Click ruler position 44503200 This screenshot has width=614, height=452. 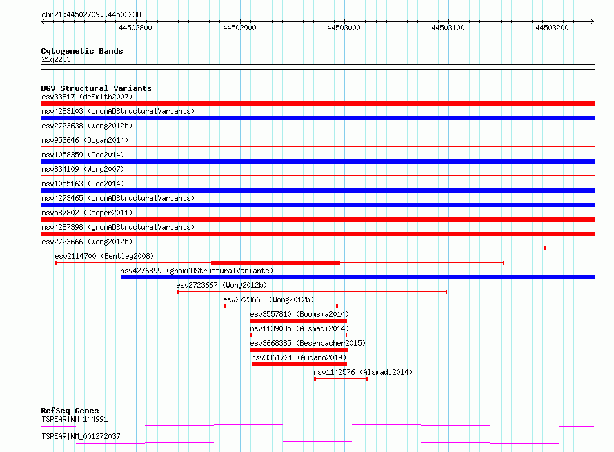(x=552, y=28)
